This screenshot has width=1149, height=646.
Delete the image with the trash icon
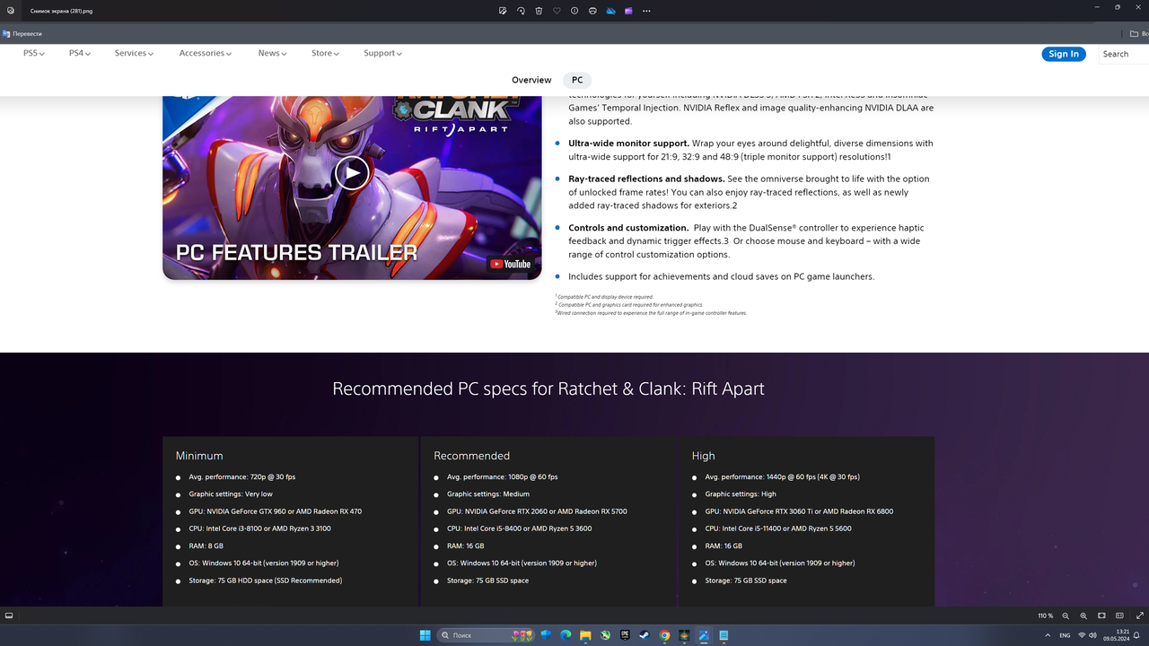pyautogui.click(x=539, y=11)
